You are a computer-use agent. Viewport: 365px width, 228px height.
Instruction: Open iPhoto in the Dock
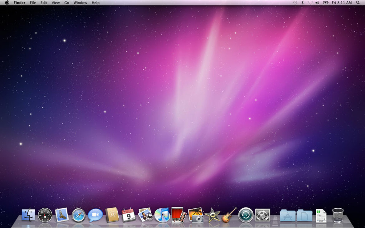tap(196, 215)
